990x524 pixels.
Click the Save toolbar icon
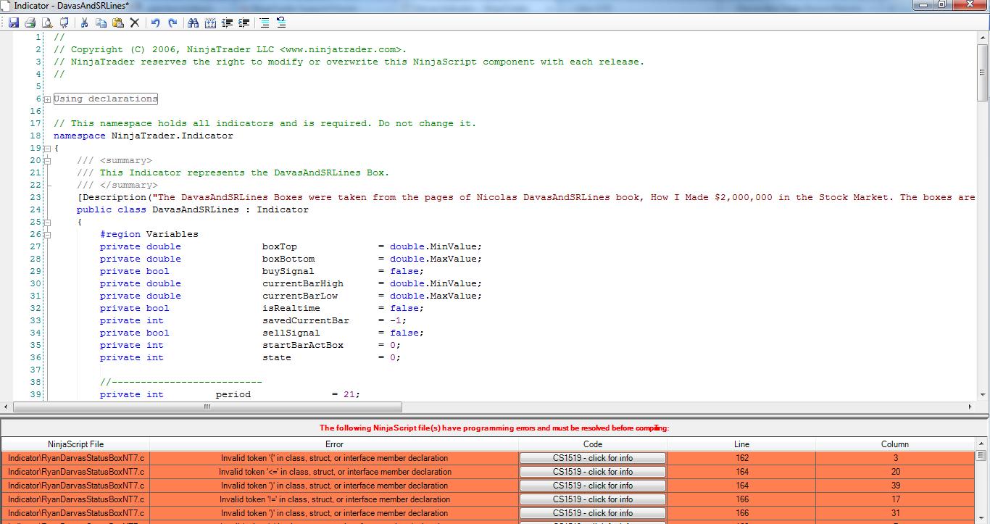tap(14, 22)
